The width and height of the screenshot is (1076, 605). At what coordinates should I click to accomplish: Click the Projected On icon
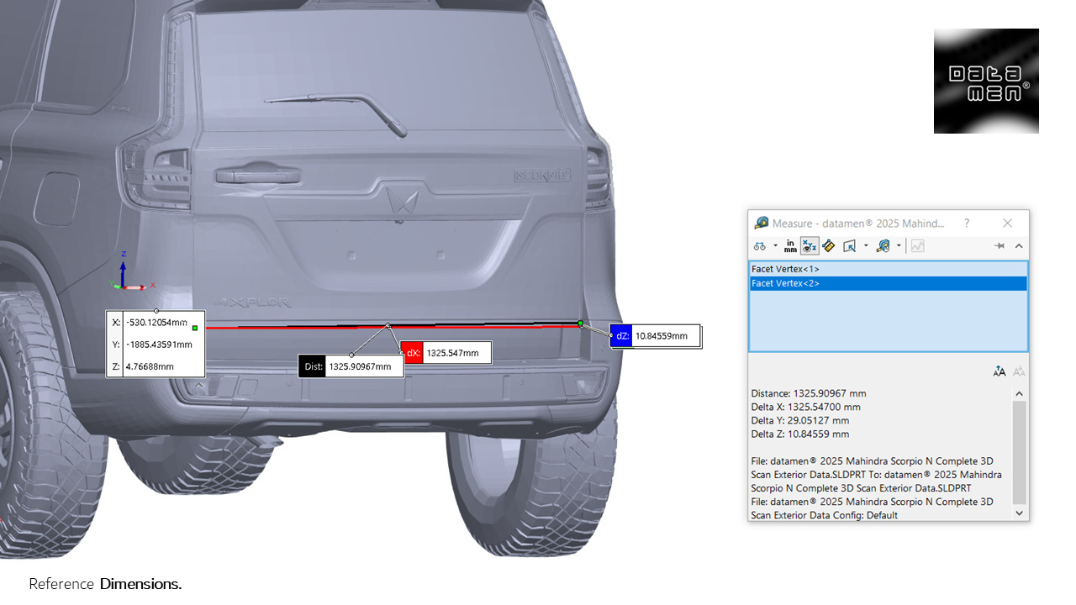pos(849,246)
